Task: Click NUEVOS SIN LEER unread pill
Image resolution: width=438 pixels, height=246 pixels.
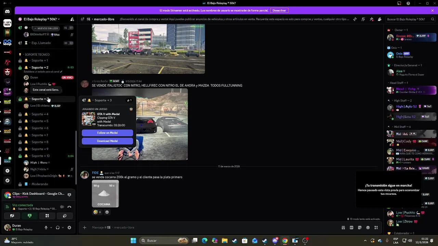Action: coord(46,28)
